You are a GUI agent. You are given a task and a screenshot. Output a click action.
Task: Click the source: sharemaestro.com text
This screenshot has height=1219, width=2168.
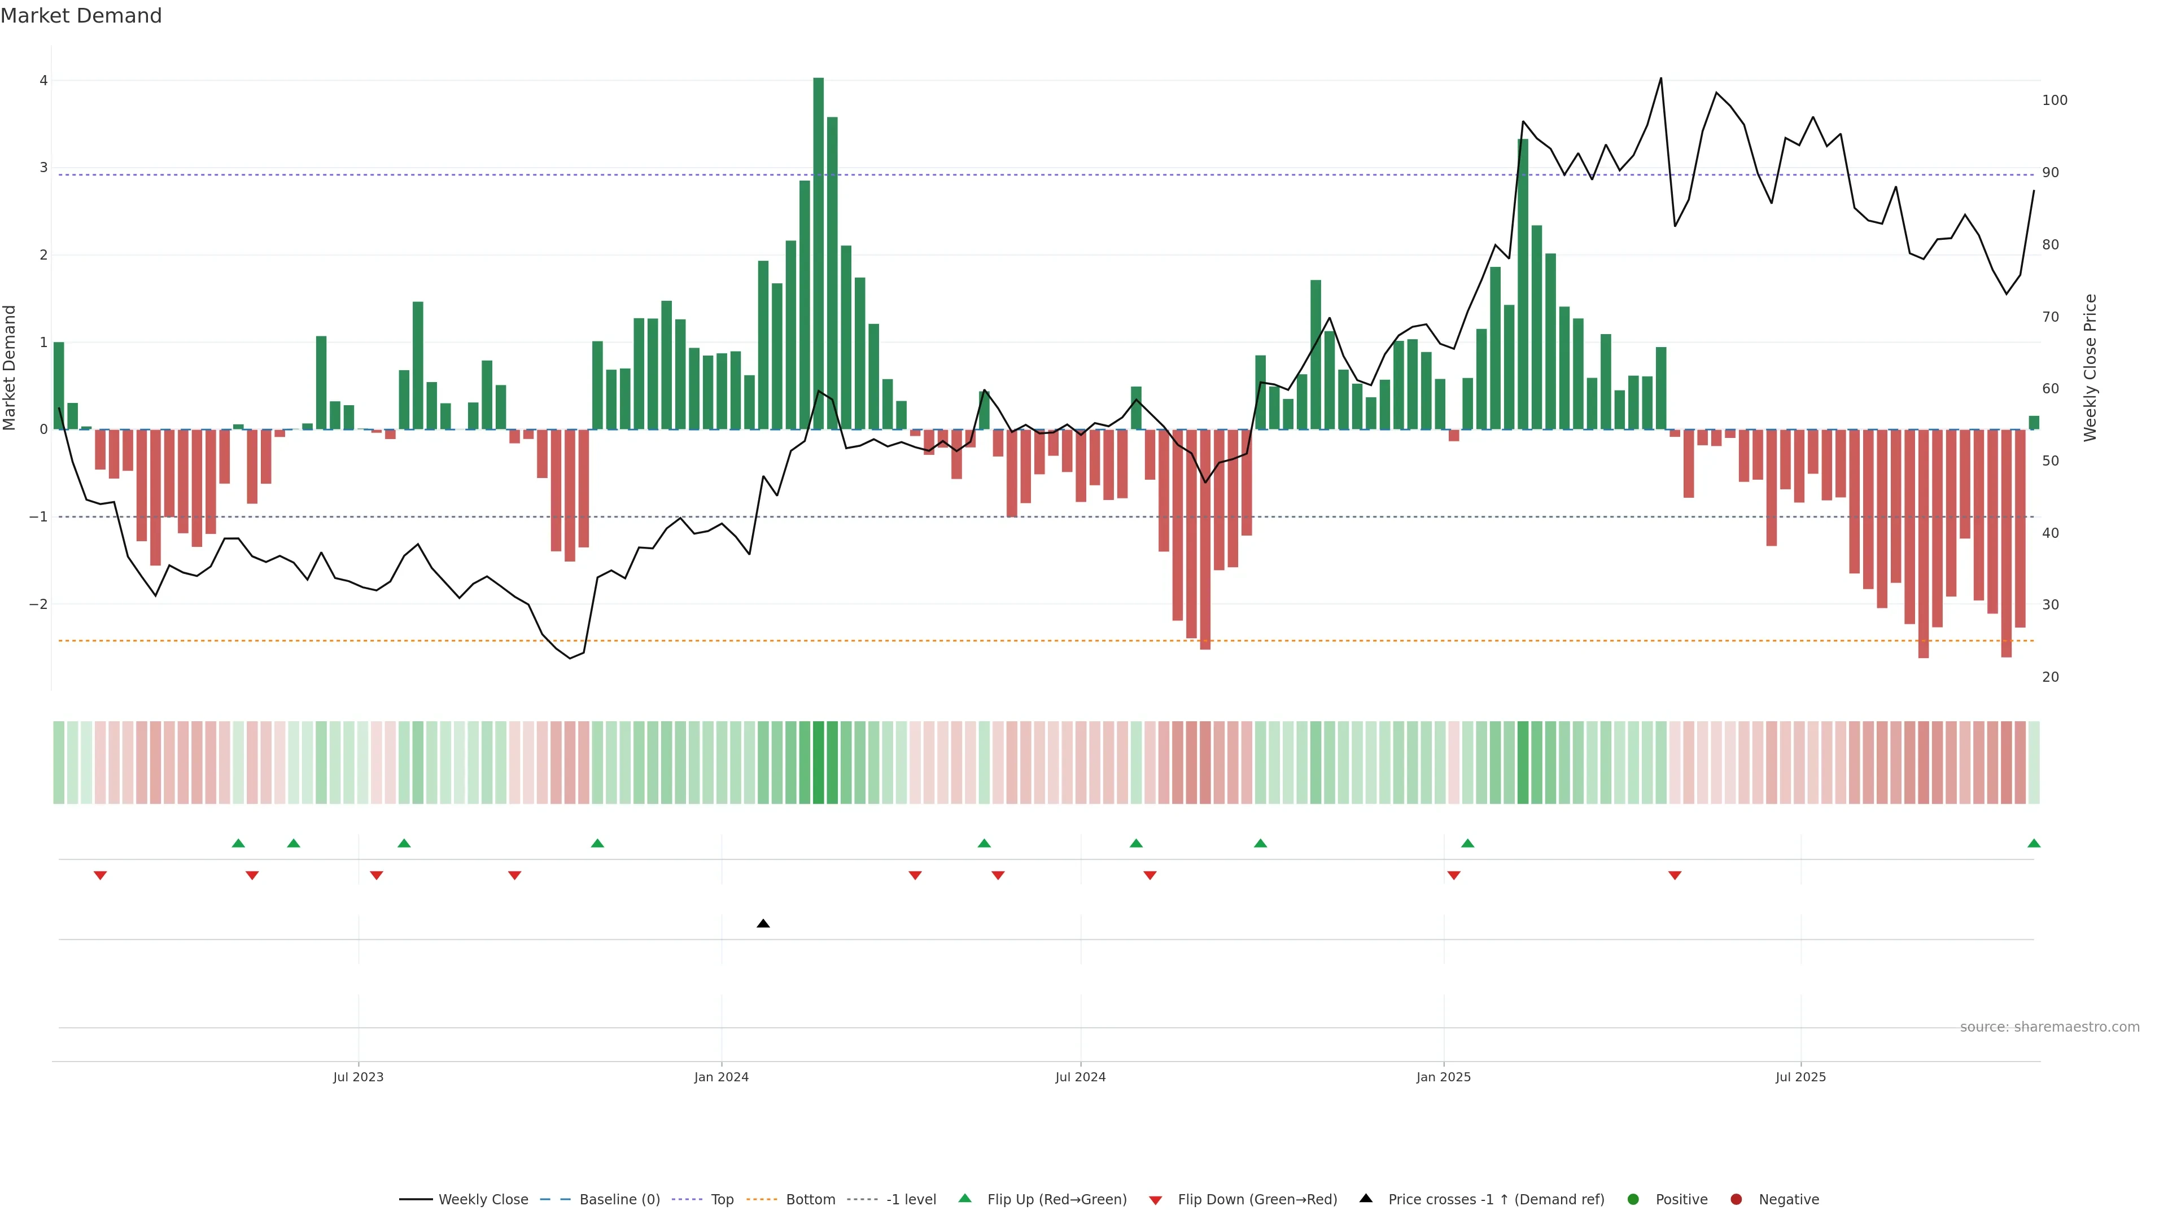pyautogui.click(x=2049, y=1027)
